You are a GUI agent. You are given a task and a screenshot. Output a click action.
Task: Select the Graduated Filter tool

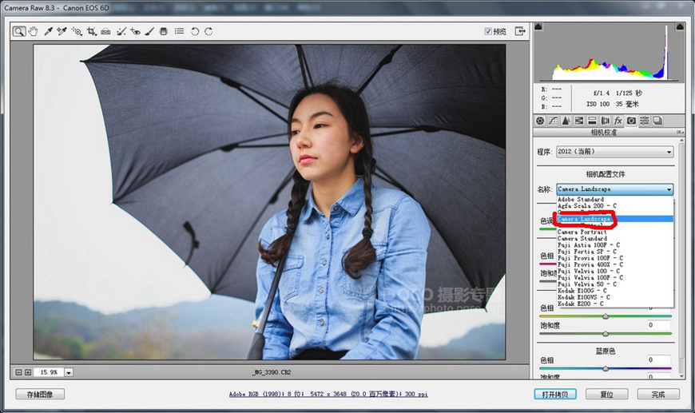pos(164,31)
